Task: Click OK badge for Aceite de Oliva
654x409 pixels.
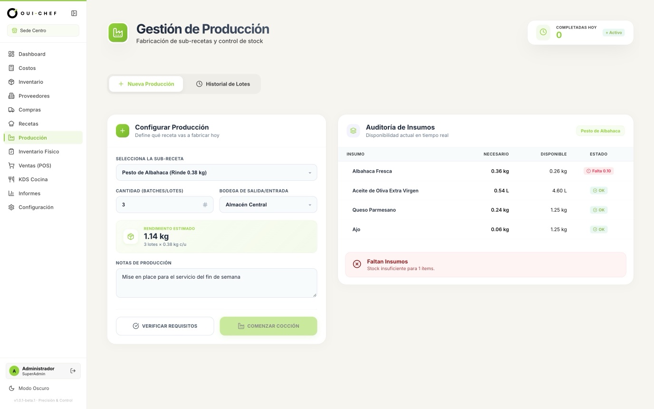Action: (x=598, y=190)
